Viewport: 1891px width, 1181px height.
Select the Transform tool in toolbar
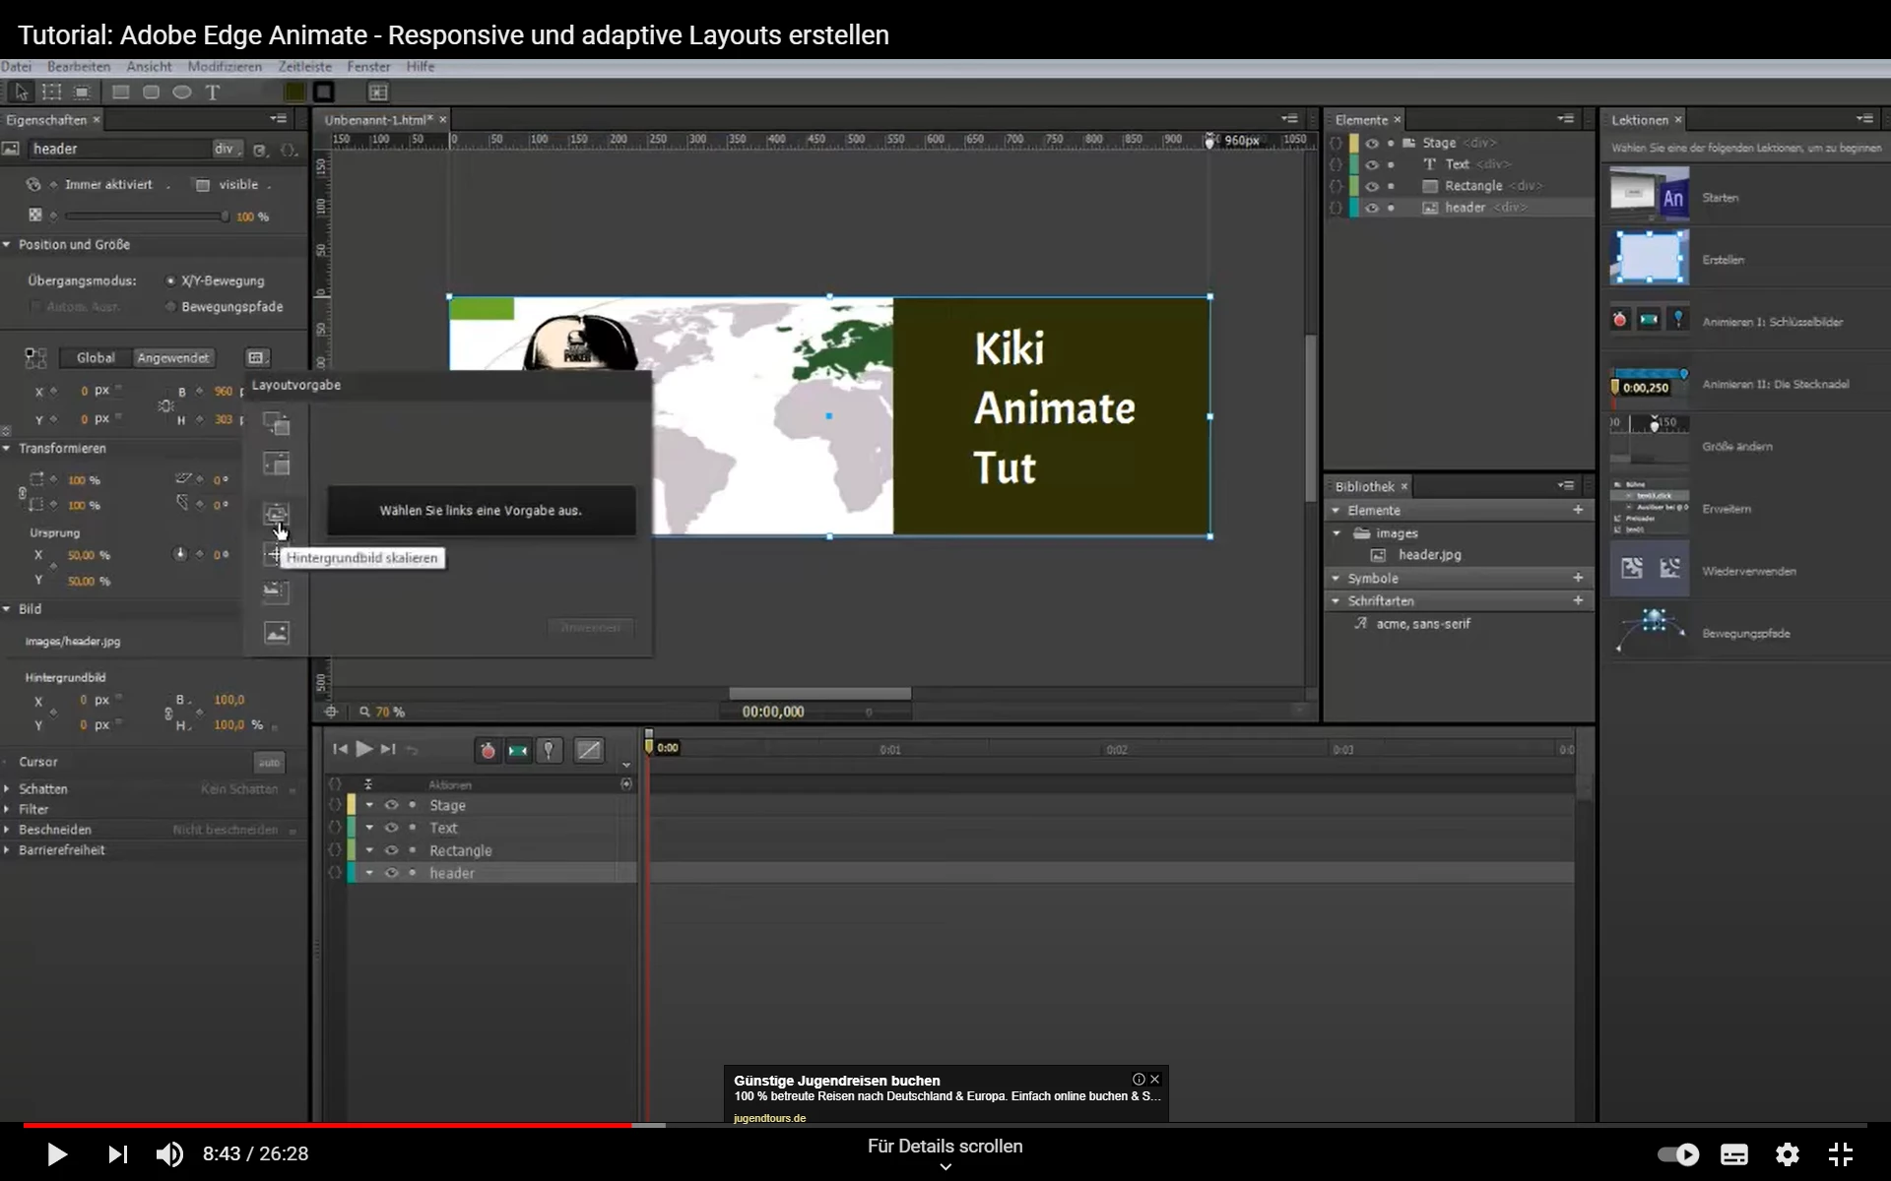click(x=51, y=92)
